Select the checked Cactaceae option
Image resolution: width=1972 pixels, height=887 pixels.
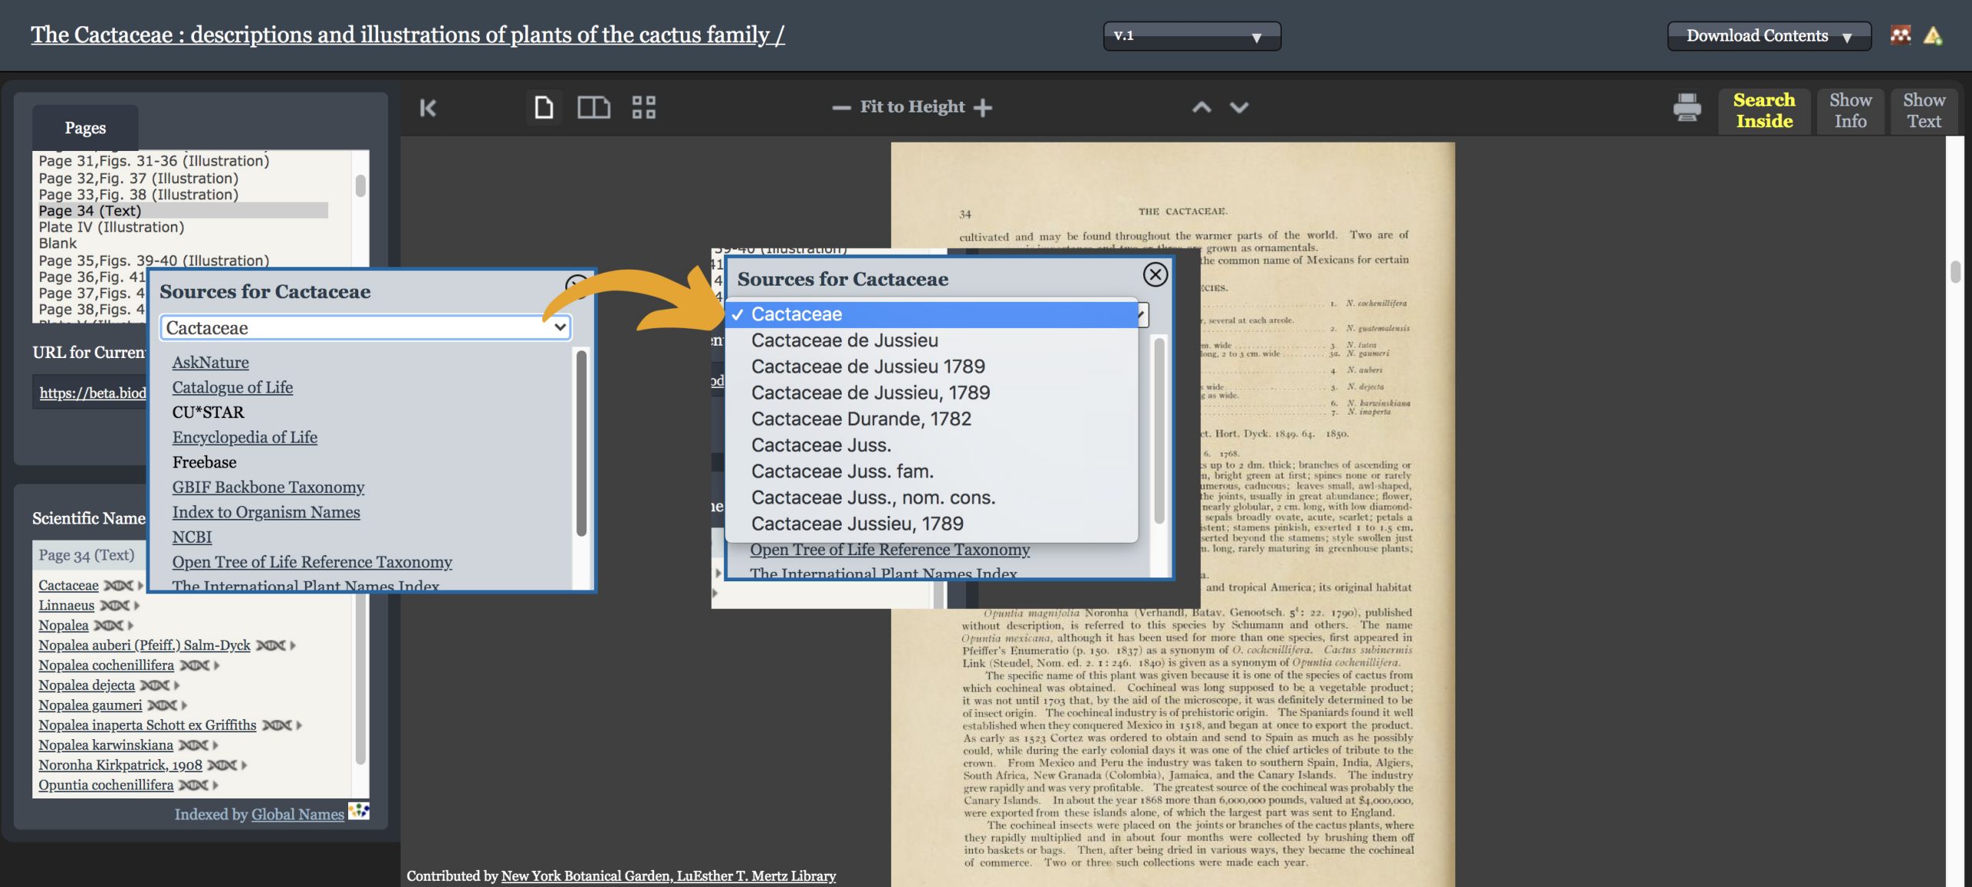[931, 314]
